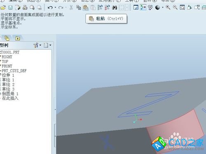Open the undo history dropdown arrow

(x=55, y=7)
